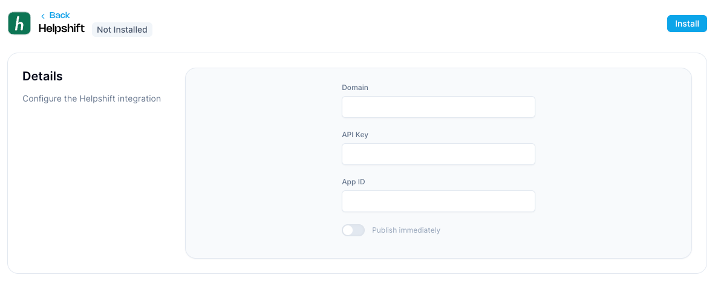The width and height of the screenshot is (718, 281).
Task: Click the Configure the Helpshift integration description
Action: tap(91, 99)
